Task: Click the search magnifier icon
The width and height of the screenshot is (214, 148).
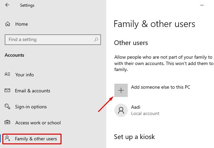Action: click(96, 40)
